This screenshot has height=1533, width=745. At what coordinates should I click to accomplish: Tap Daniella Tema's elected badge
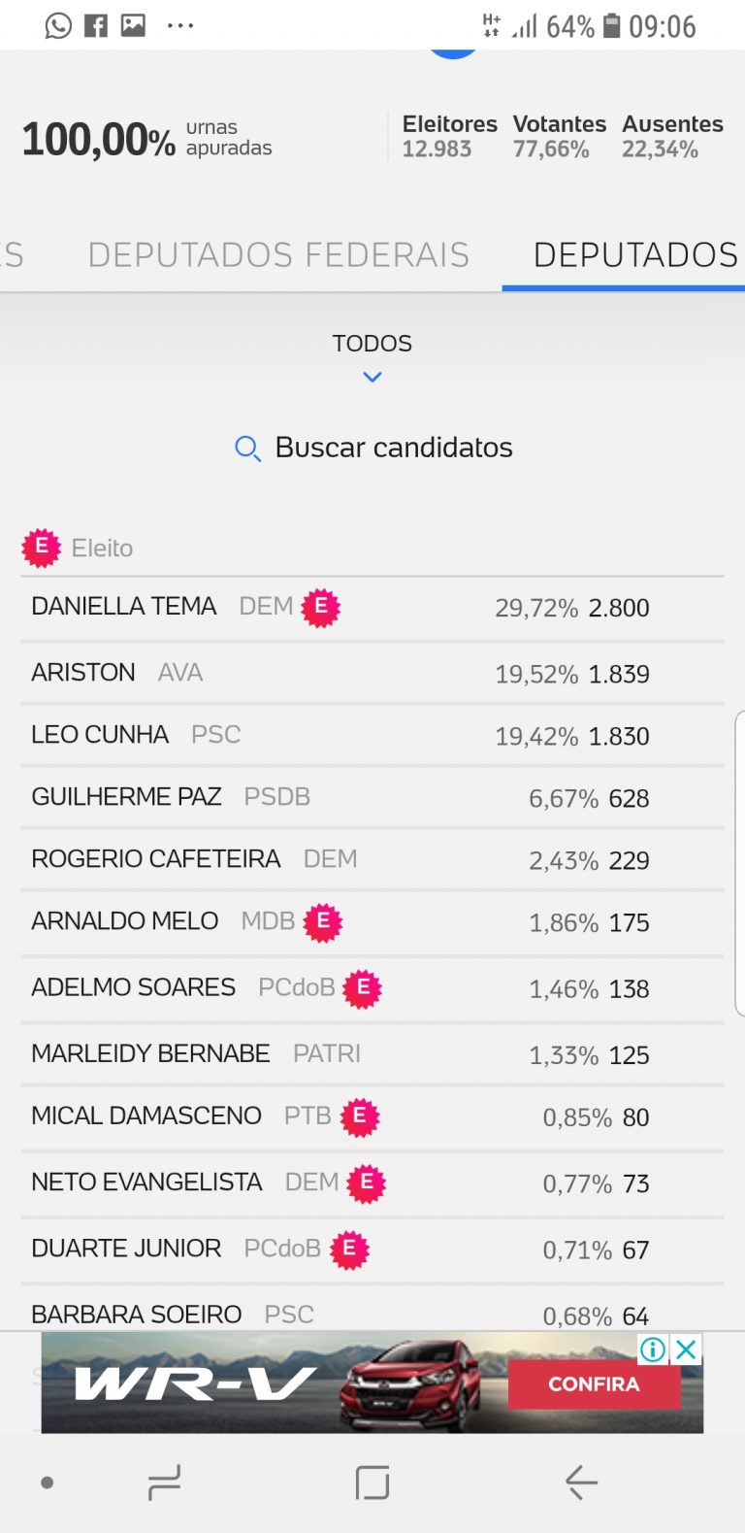(x=321, y=608)
